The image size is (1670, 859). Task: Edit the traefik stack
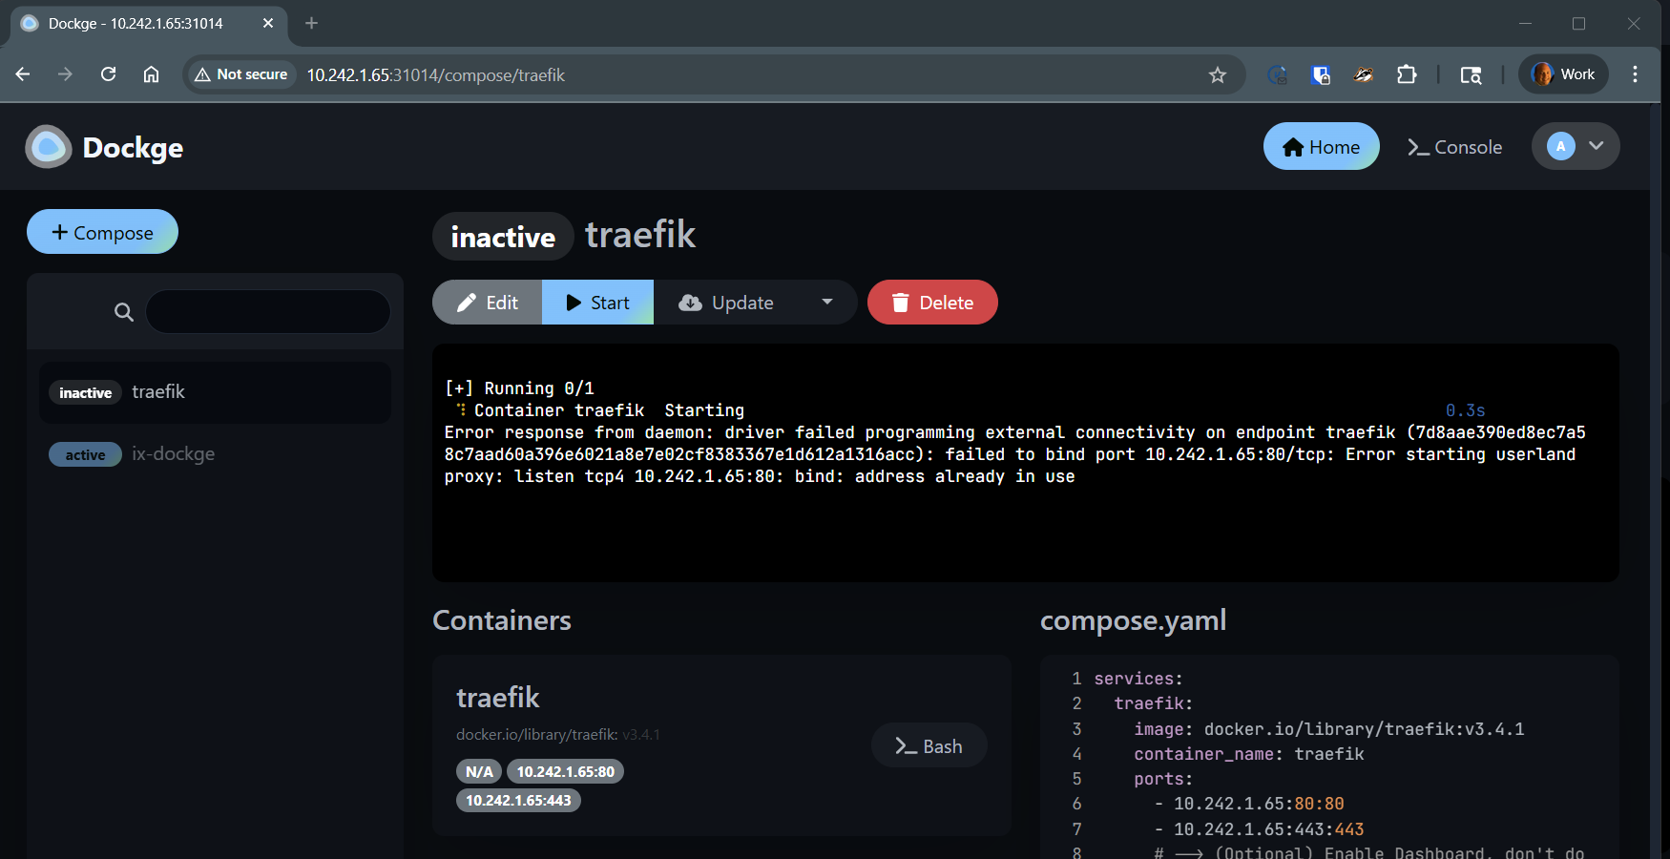488,303
